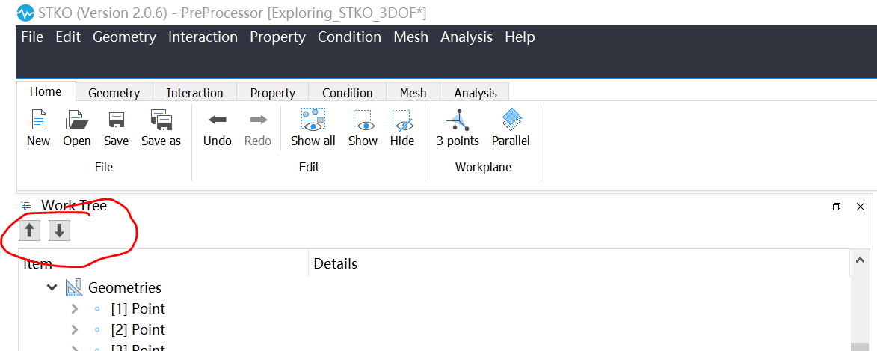This screenshot has width=877, height=351.
Task: Click the Geometries ruler icon
Action: 74,287
